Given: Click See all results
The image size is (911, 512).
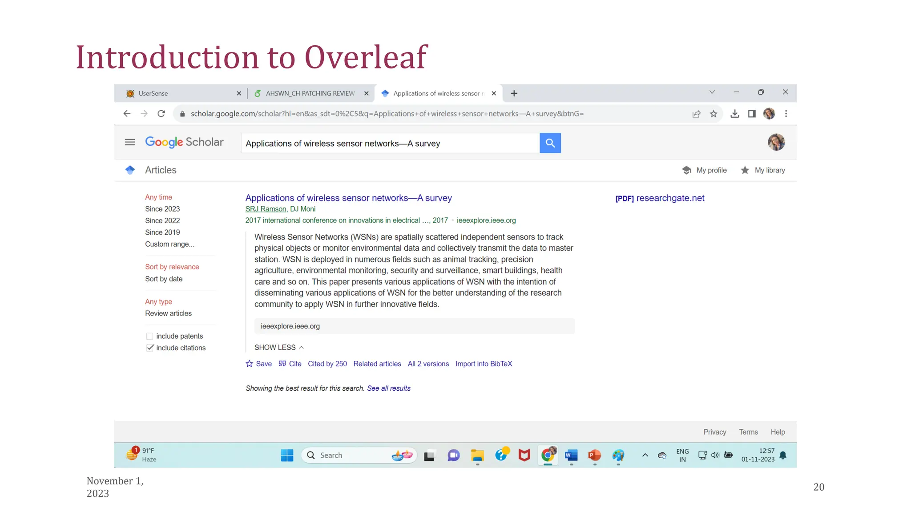Looking at the screenshot, I should (389, 388).
